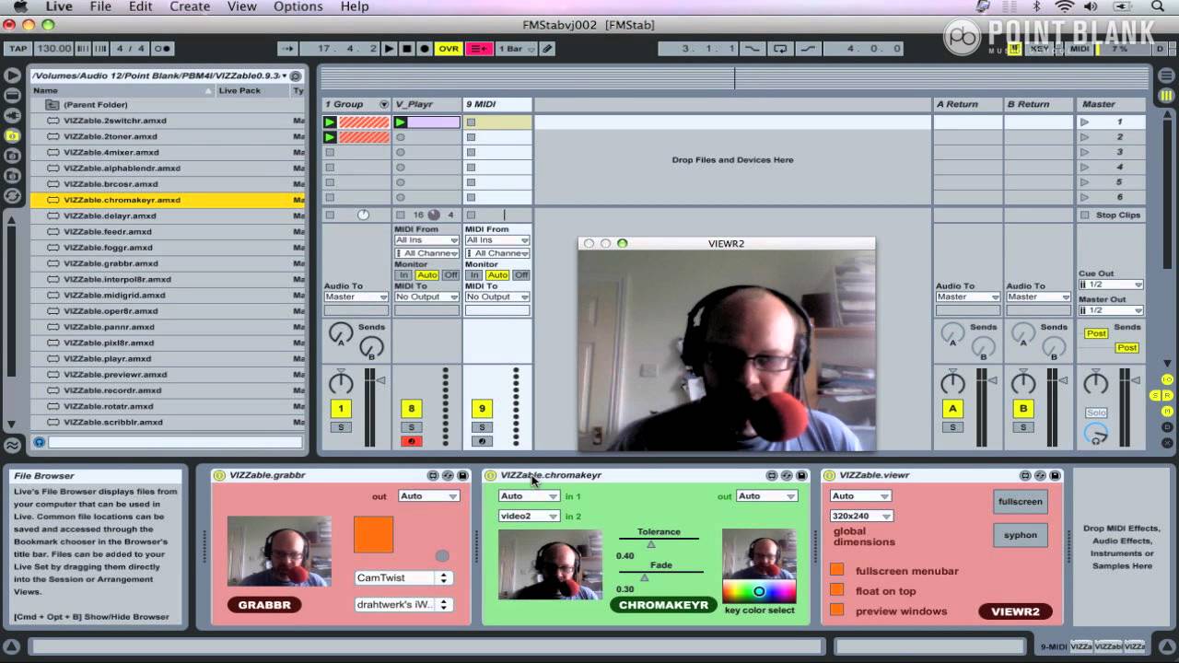Image resolution: width=1179 pixels, height=663 pixels.
Task: Switch to Arrangement View icon
Action: pyautogui.click(x=1166, y=76)
